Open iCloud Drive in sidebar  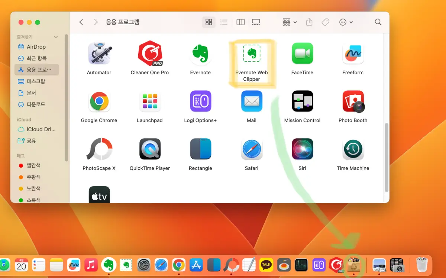pyautogui.click(x=37, y=129)
